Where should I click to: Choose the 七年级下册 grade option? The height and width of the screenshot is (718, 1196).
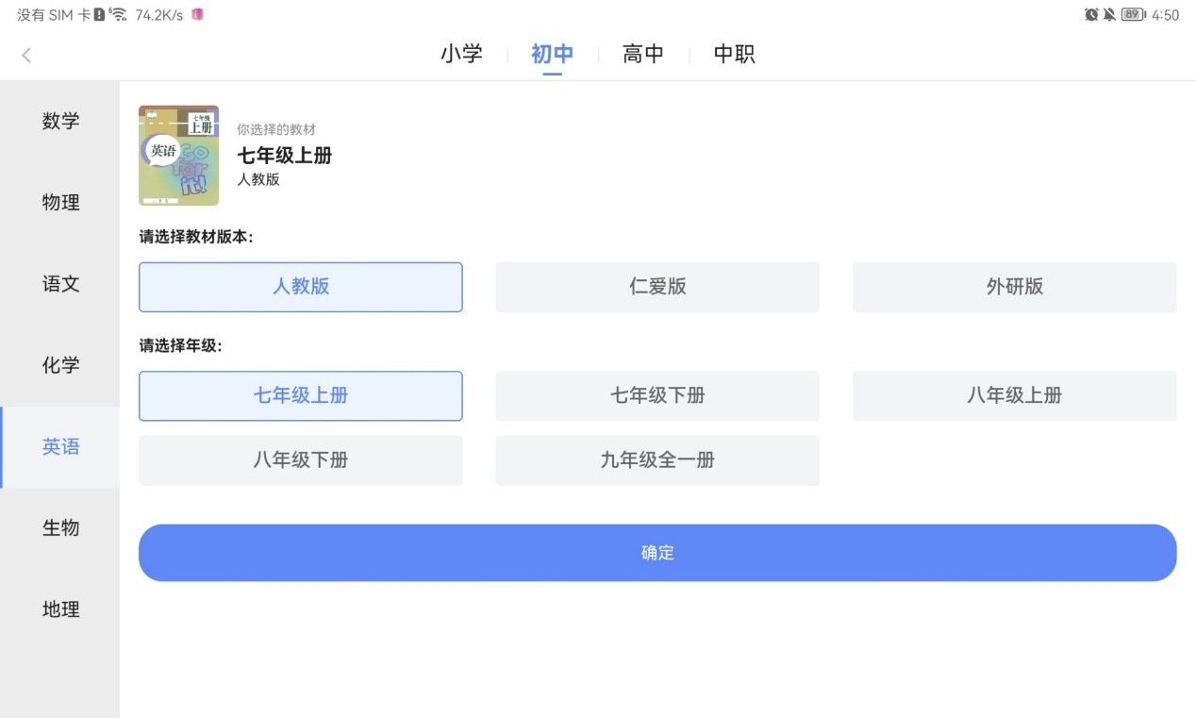(657, 396)
